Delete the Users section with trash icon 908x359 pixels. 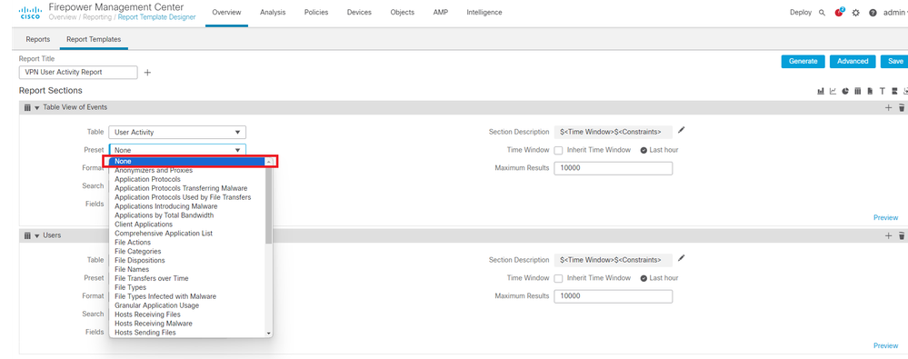click(x=902, y=235)
